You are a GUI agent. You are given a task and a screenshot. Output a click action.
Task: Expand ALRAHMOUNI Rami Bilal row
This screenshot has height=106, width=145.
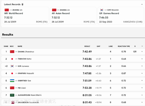click(142, 95)
